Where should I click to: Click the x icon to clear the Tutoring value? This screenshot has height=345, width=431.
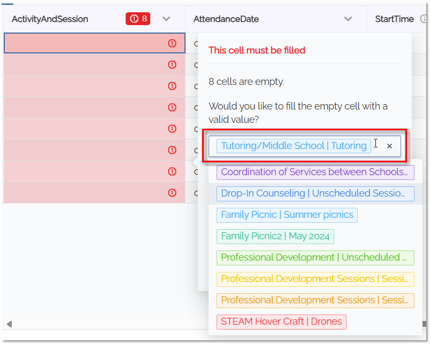point(389,146)
